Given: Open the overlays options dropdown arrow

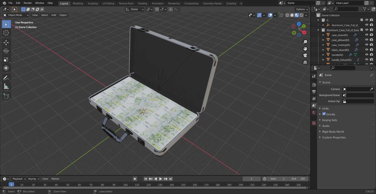Looking at the screenshot, I should tap(275, 15).
